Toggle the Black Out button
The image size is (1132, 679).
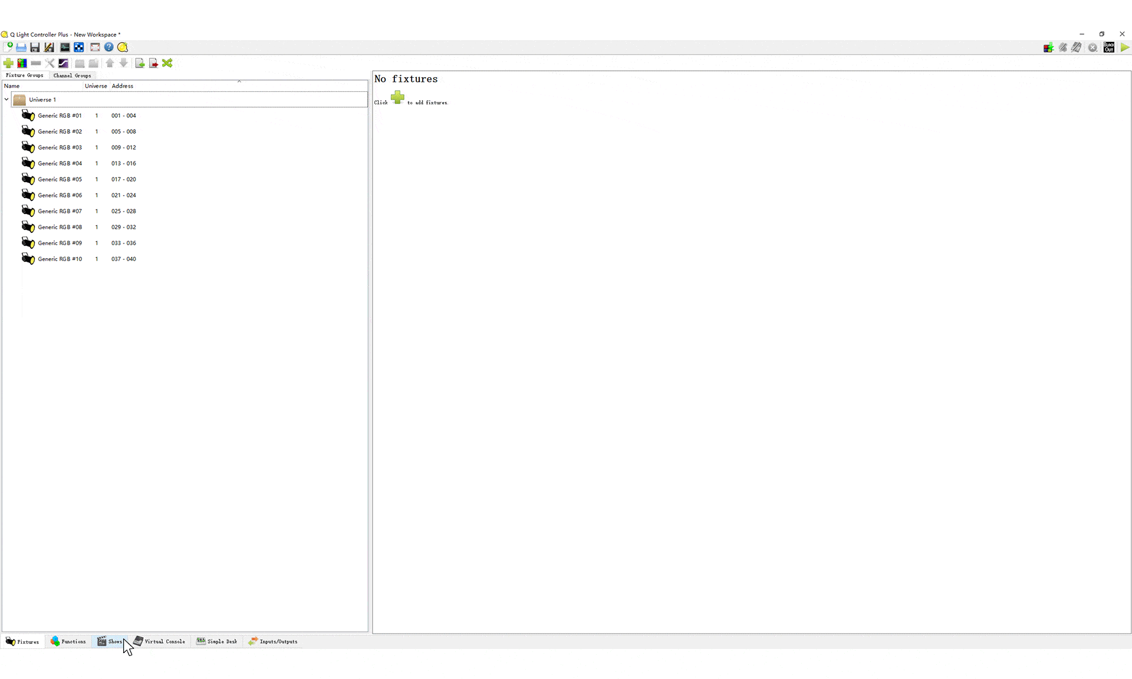point(1109,47)
